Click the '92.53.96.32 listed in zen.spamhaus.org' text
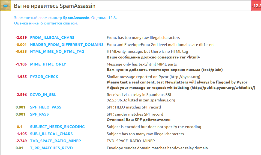Screen dimensions: 261x155 (141, 100)
